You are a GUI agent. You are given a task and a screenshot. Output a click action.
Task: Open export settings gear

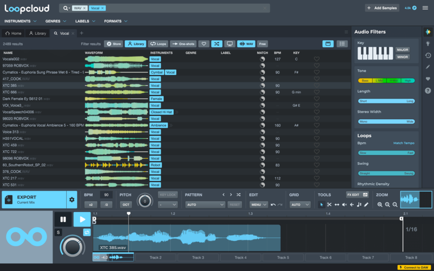coord(72,199)
